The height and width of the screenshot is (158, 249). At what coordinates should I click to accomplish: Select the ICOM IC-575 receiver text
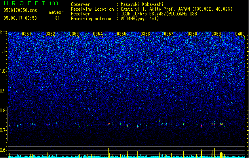(x=159, y=14)
